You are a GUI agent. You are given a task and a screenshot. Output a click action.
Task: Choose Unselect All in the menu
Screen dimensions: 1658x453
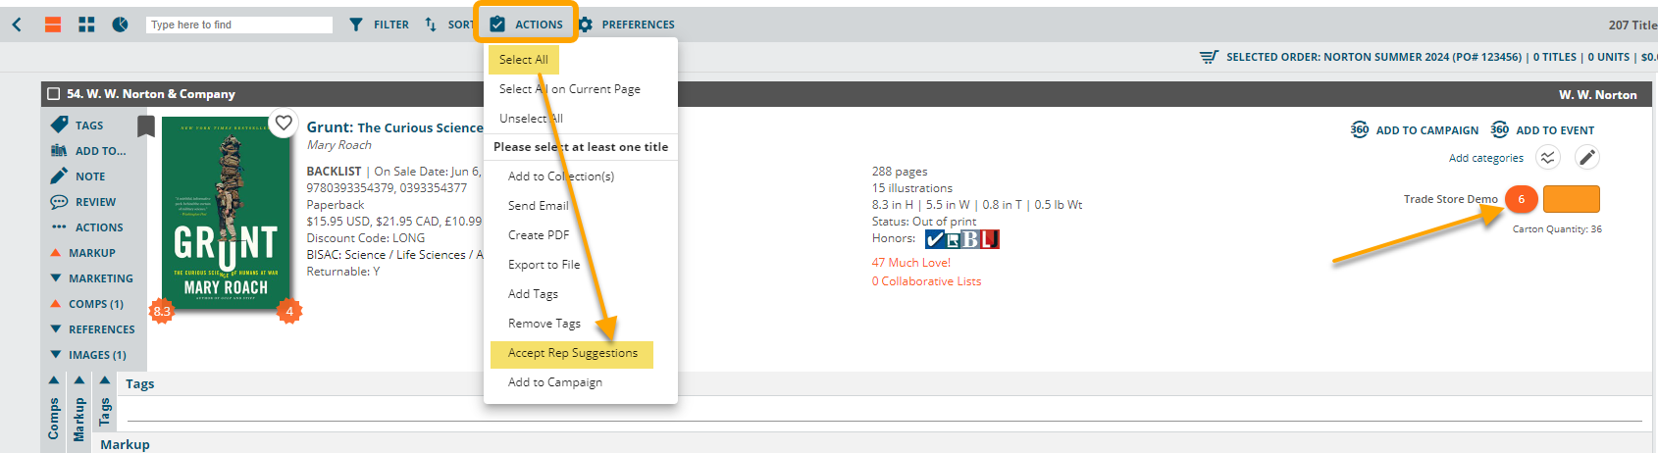(531, 119)
